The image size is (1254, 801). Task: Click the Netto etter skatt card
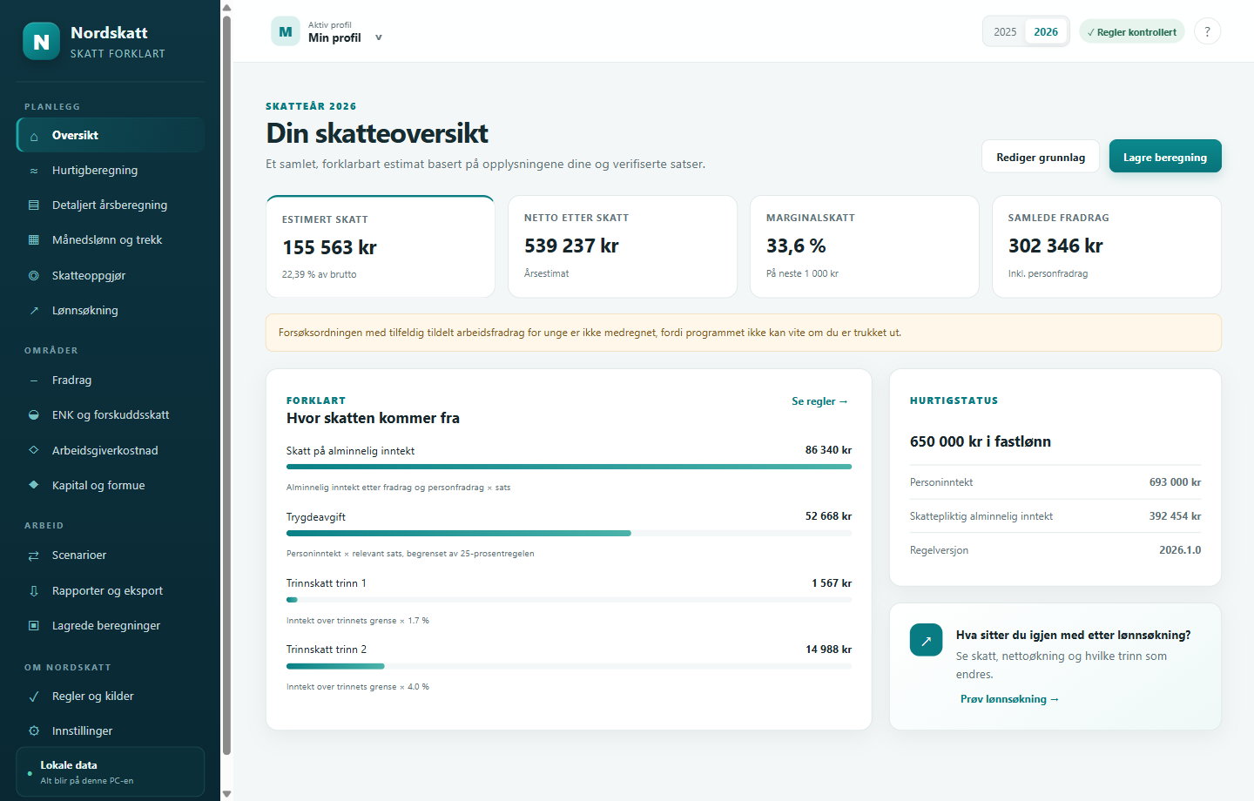click(x=623, y=246)
